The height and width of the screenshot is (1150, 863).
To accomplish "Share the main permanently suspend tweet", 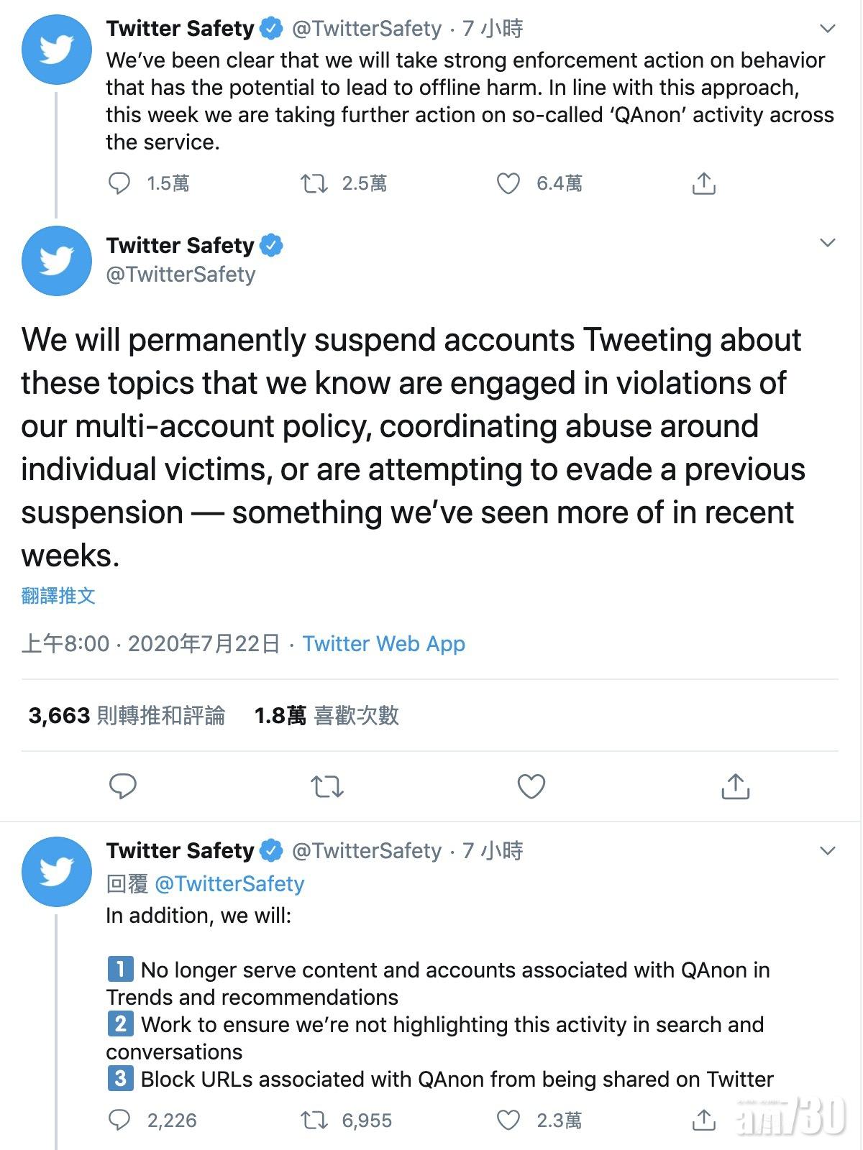I will [x=735, y=787].
